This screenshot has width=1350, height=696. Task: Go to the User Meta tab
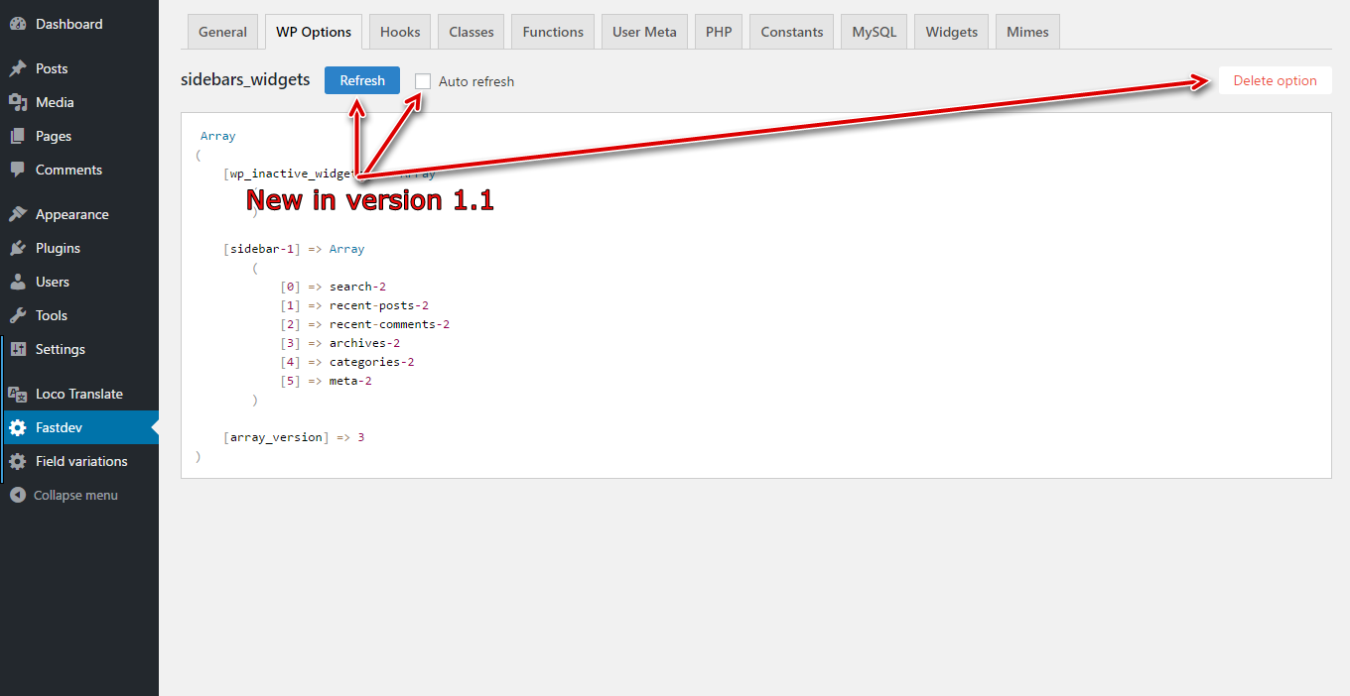pos(644,32)
